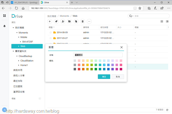
Task: Pick the bright red color swatch
Action: pos(79,69)
